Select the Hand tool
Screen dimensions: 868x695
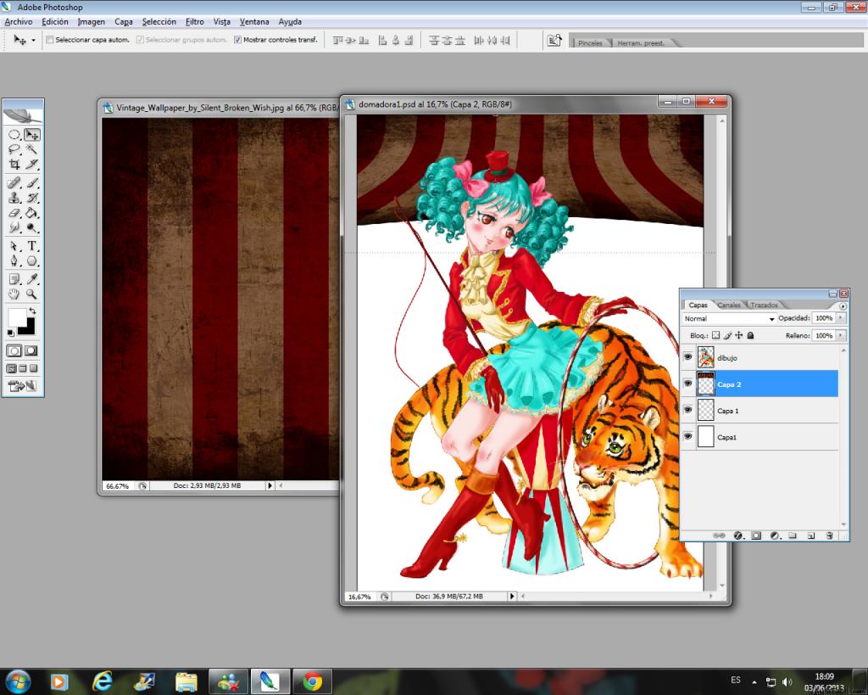(14, 294)
